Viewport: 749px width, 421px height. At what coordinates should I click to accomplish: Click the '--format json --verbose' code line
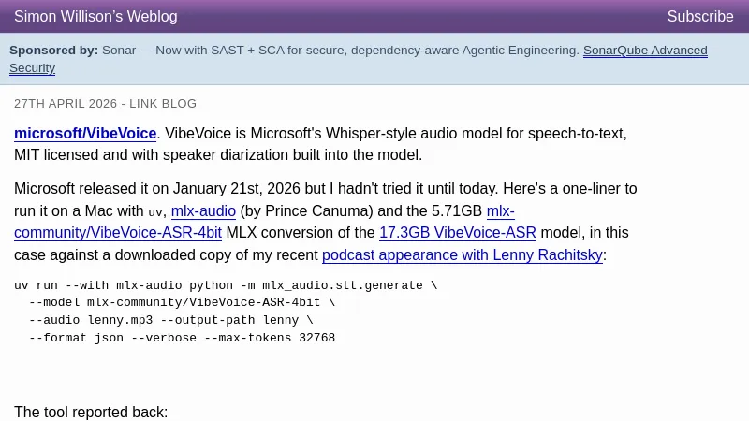181,338
